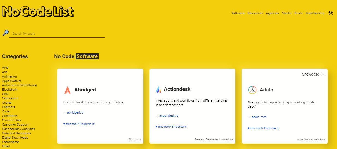Open the Resources menu item
Screen dimensions: 337x149
point(255,13)
